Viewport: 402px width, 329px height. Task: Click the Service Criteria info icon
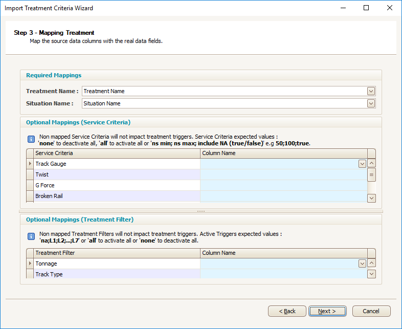(x=31, y=139)
